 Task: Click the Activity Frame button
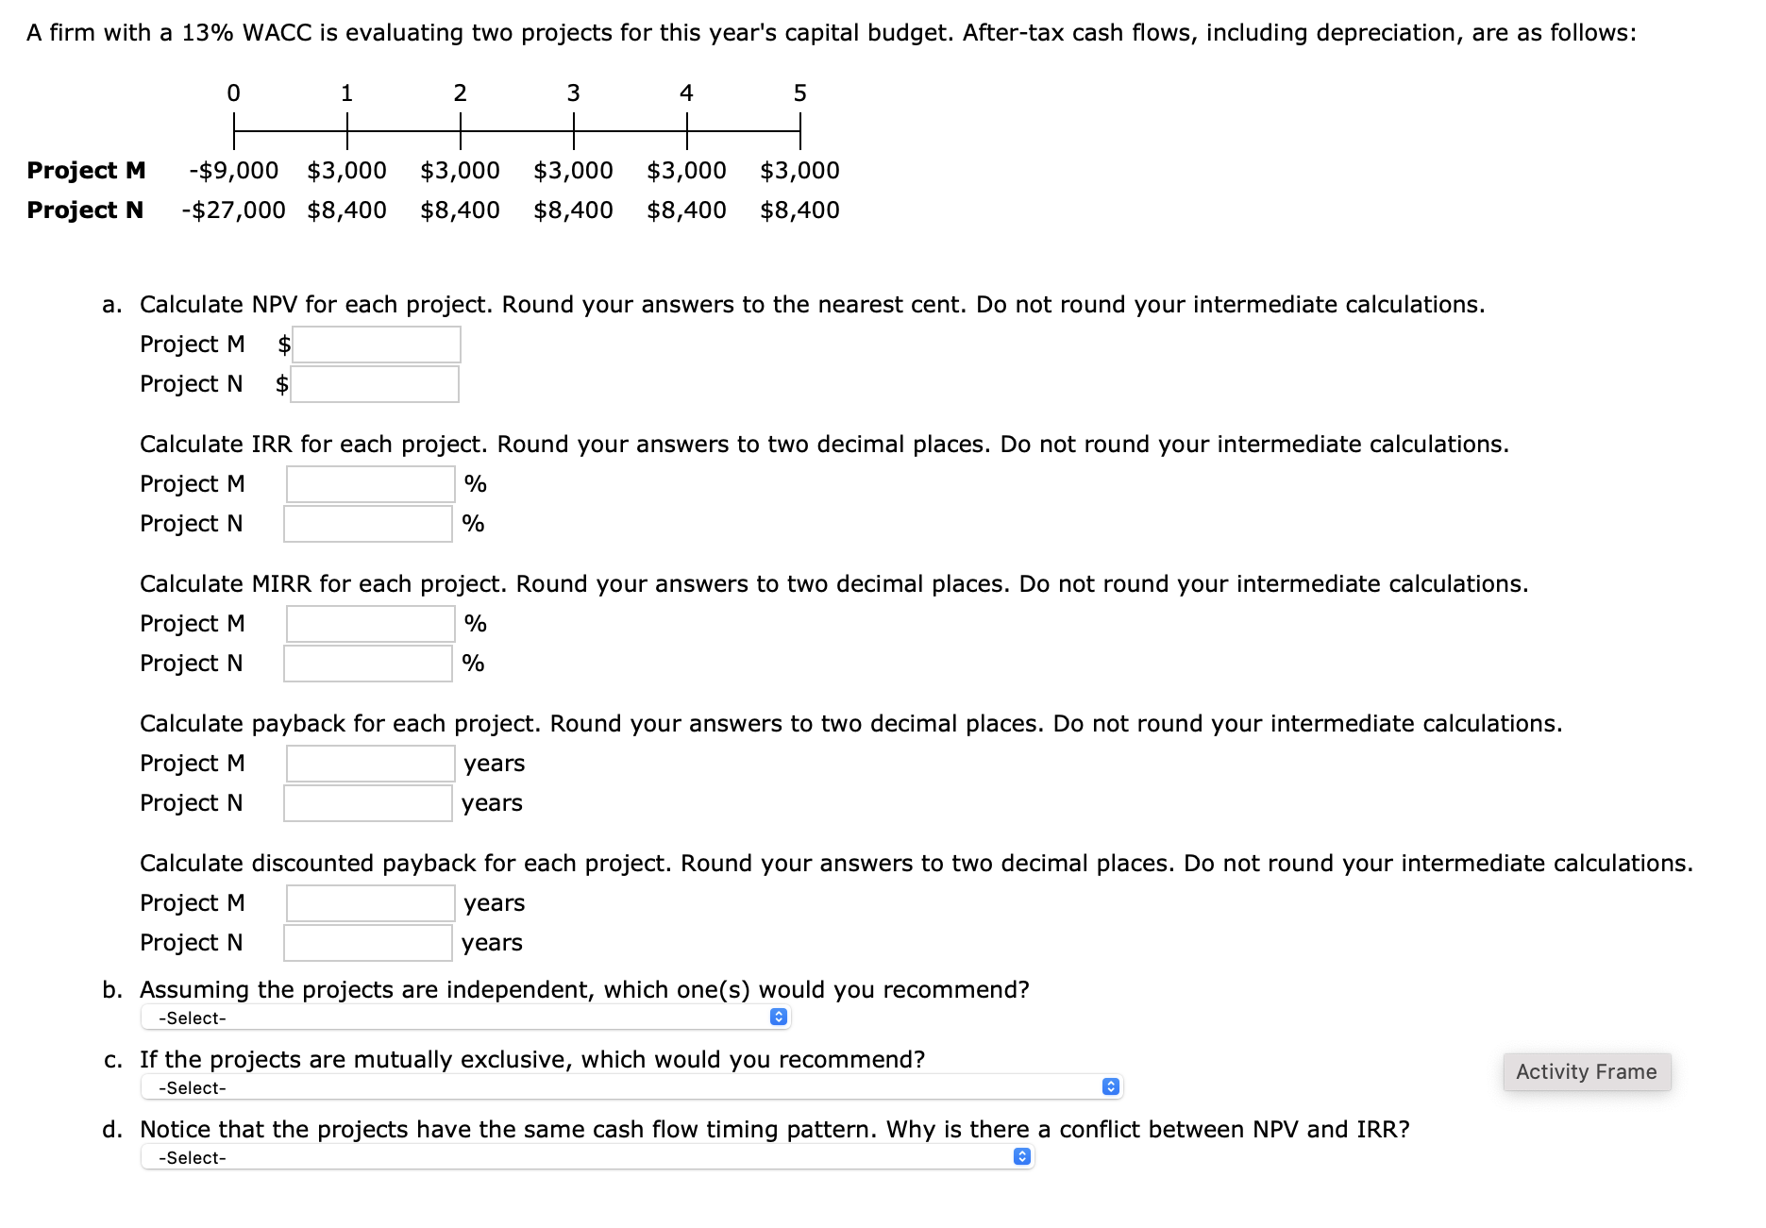(1586, 1070)
